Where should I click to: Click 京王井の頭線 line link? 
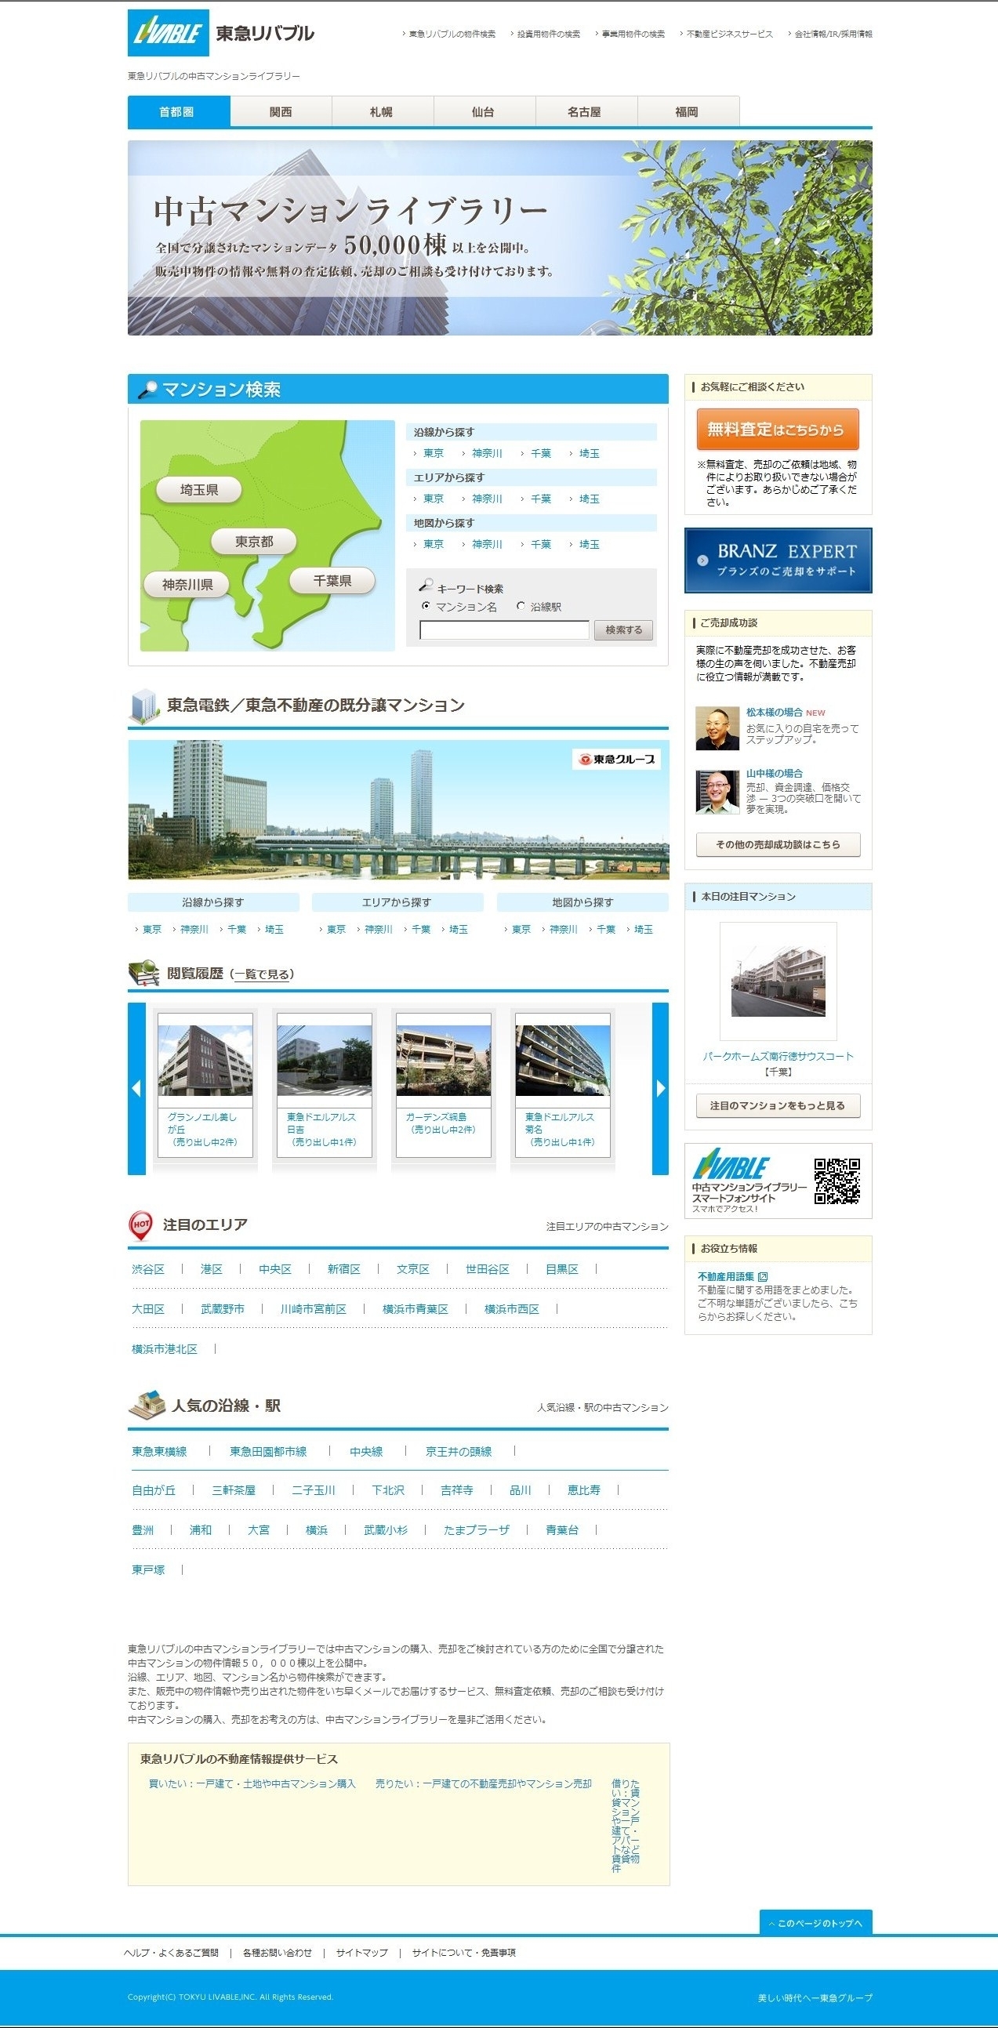pos(458,1452)
